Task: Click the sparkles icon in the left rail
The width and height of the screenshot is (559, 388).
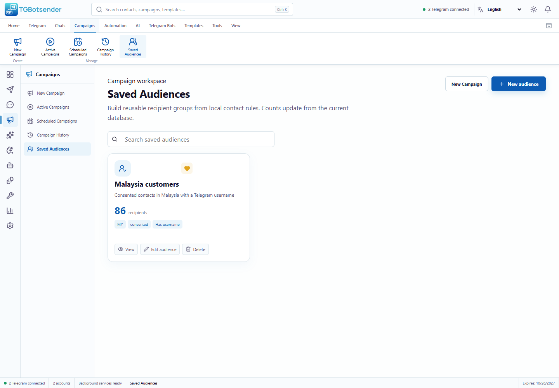Action: click(x=10, y=135)
